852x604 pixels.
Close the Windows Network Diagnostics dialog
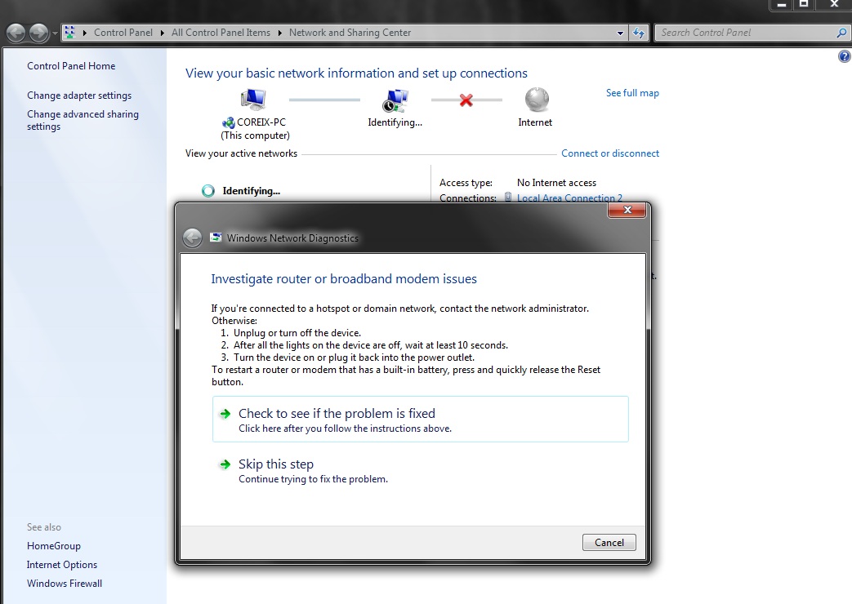pos(627,210)
